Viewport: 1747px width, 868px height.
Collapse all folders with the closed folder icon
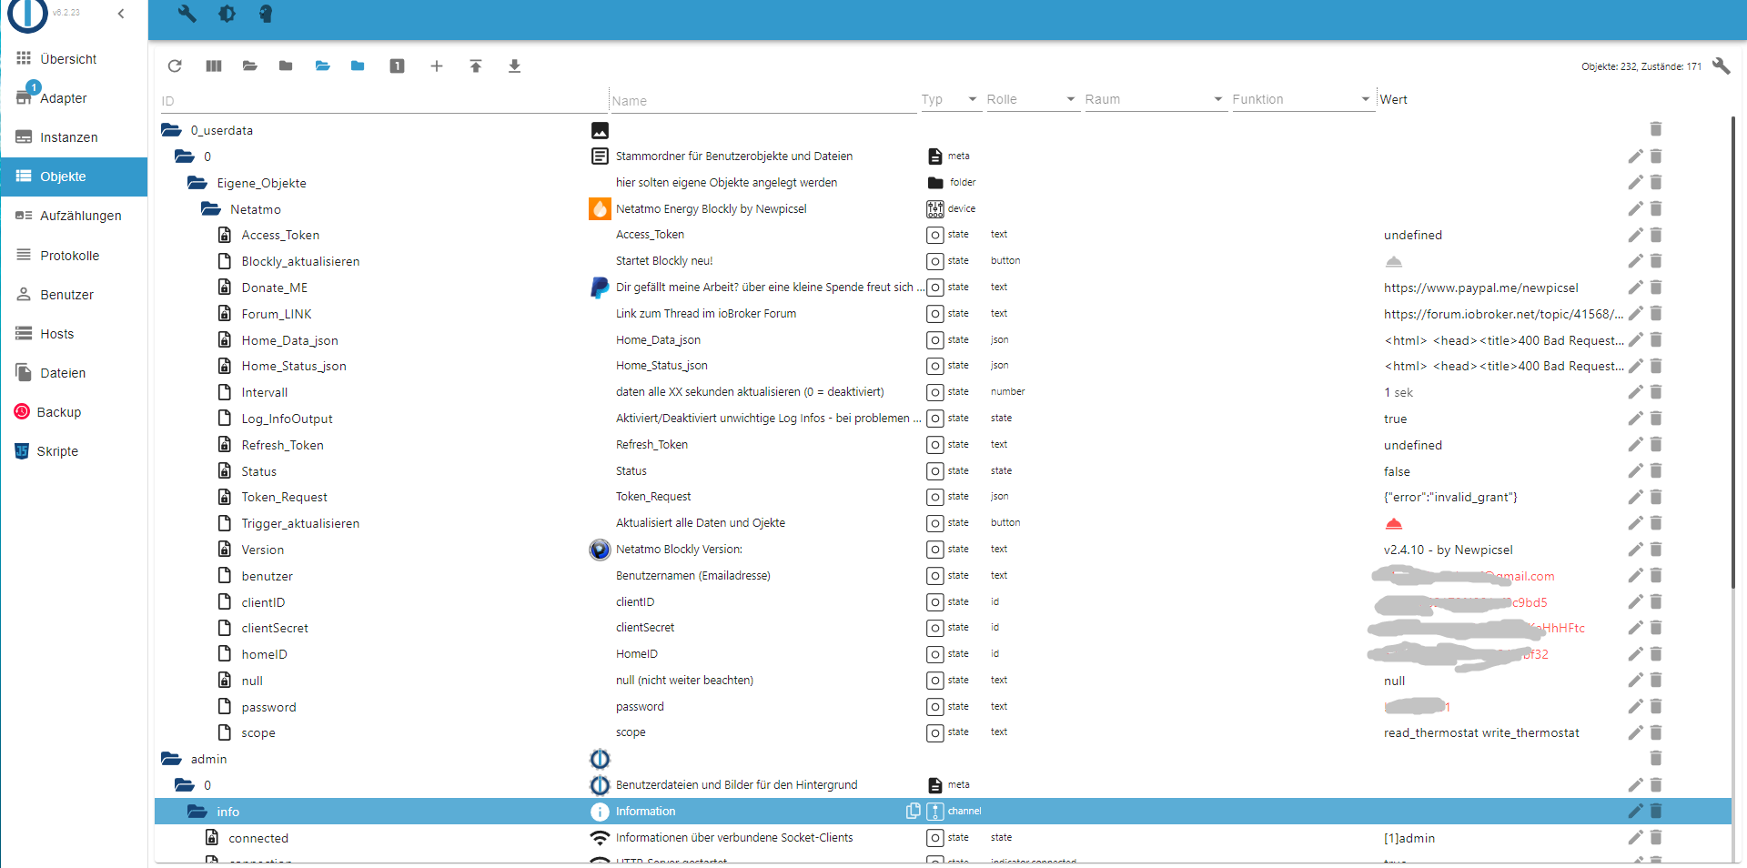(286, 66)
